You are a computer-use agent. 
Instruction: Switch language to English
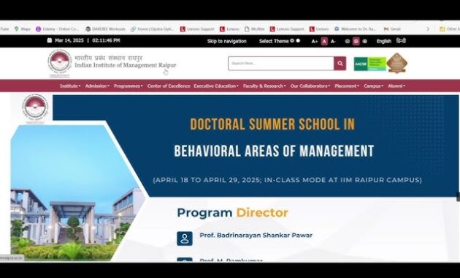pos(384,41)
